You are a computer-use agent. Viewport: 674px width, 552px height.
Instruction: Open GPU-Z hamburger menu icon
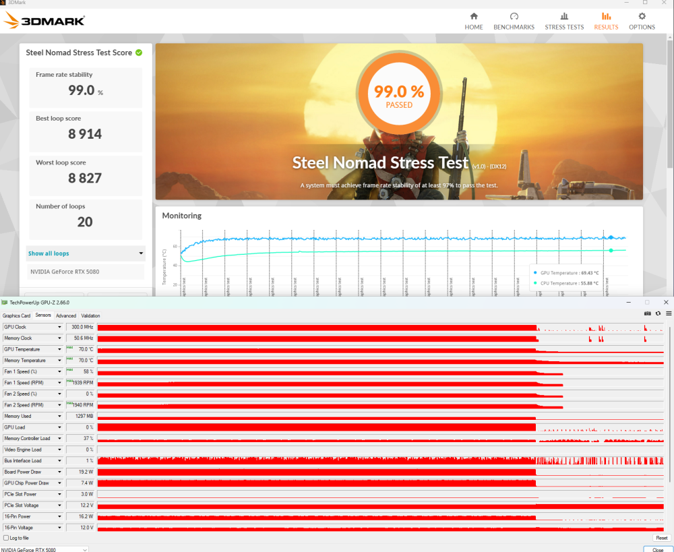pos(669,313)
